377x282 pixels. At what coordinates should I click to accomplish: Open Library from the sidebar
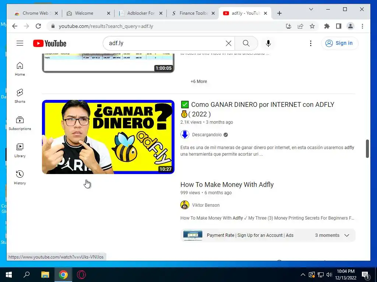(x=20, y=150)
